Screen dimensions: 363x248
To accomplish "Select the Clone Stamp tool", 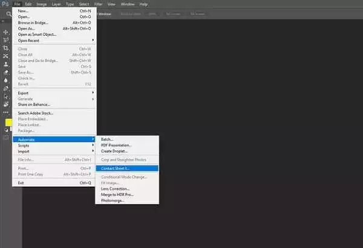I will coord(6,64).
